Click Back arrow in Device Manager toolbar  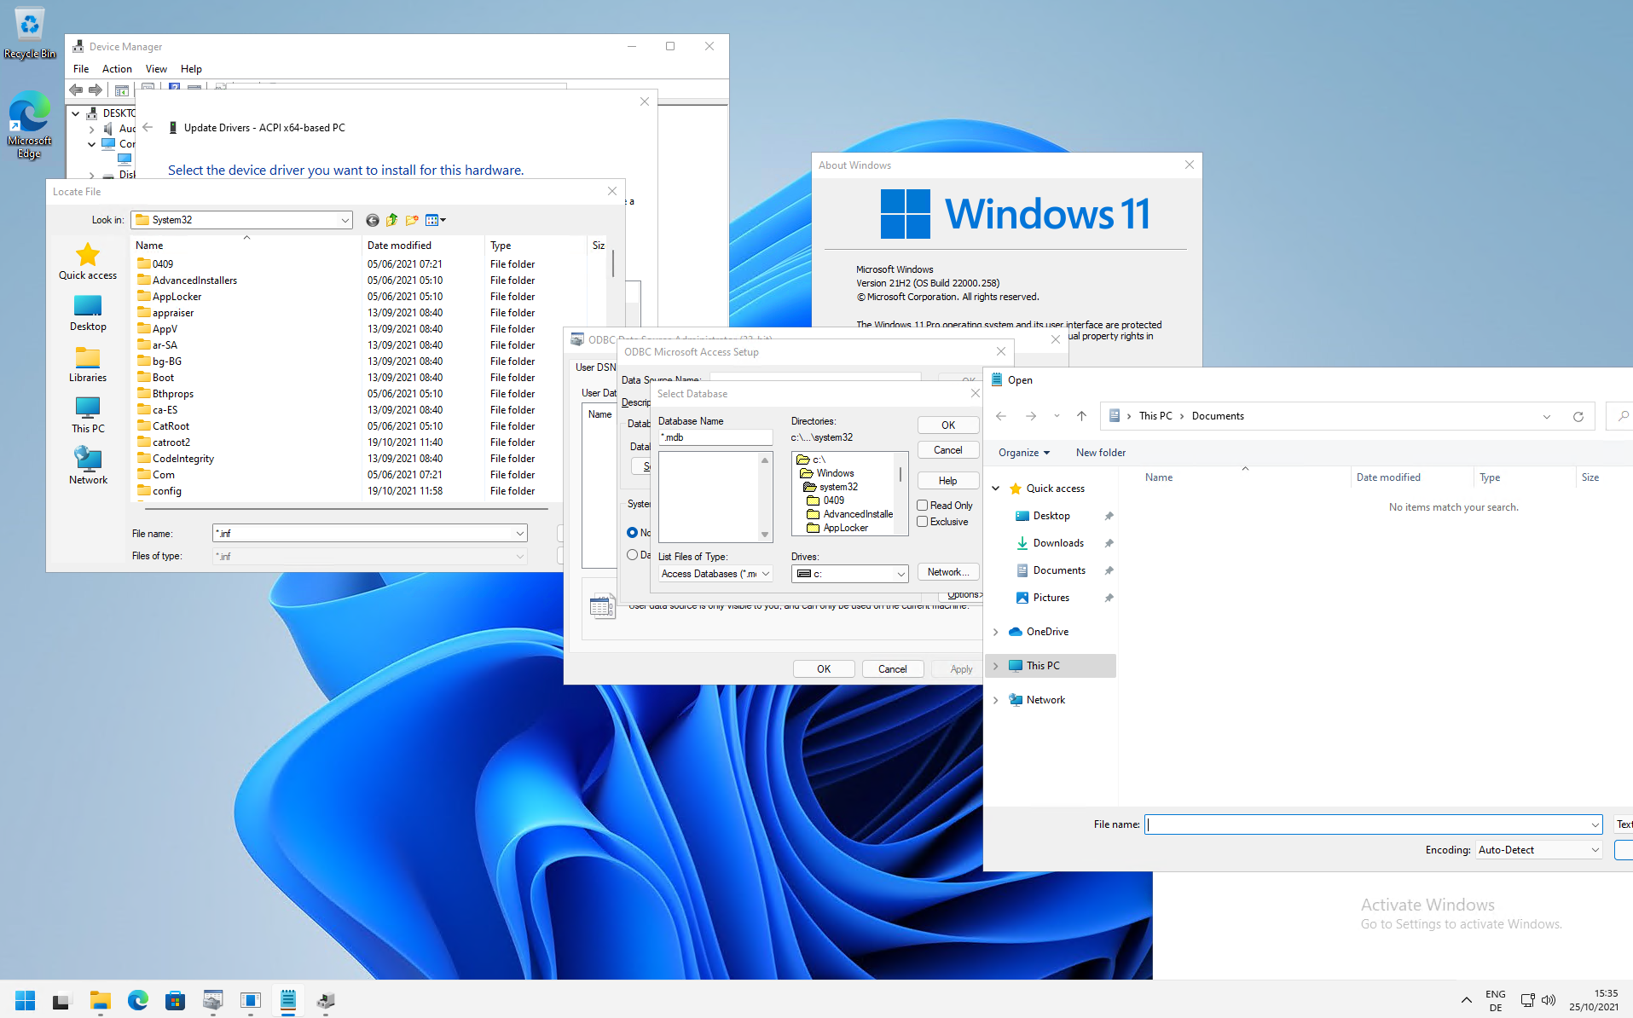(76, 90)
